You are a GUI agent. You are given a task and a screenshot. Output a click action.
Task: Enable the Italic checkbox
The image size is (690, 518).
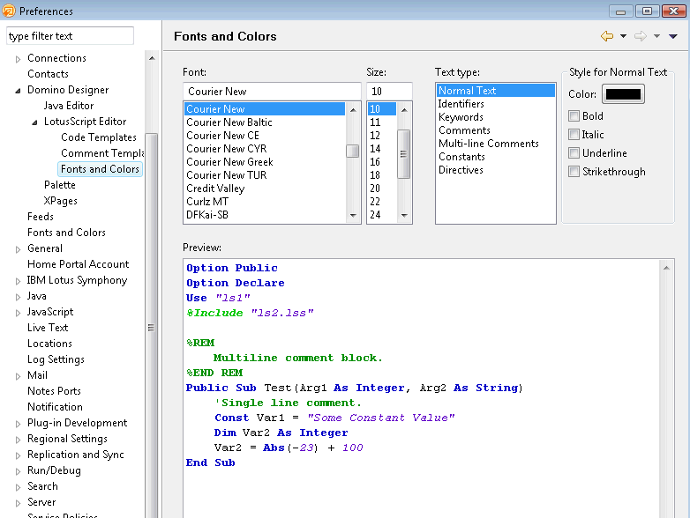tap(574, 135)
